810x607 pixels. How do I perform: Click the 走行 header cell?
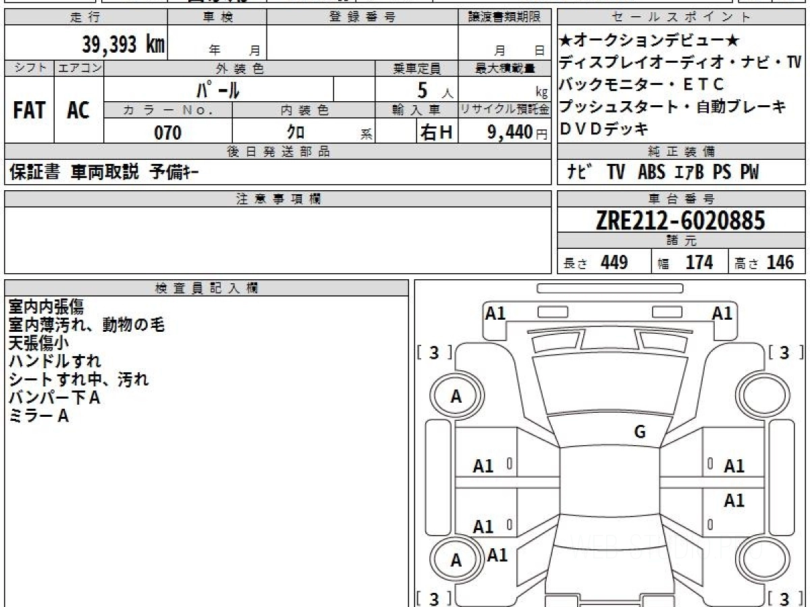(86, 18)
